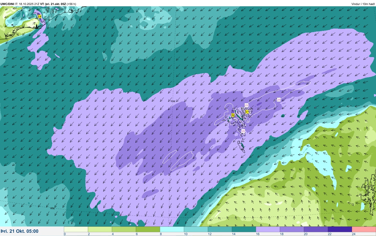Pick the light cyan 8–10 legend swatch
This screenshot has width=376, height=236.
point(172,230)
